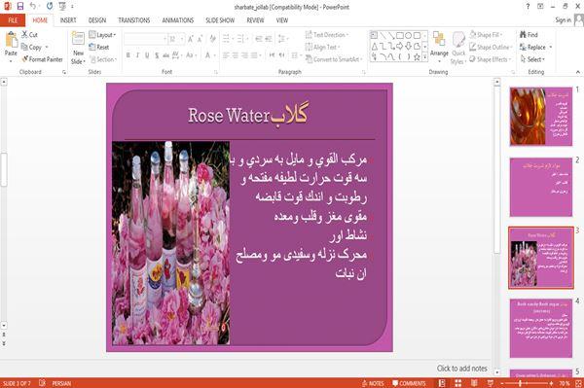Open the Section dropdown

[x=103, y=59]
